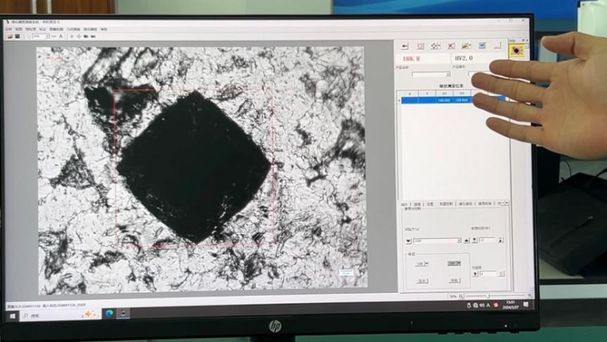Click the left button below the 10X lens selector
The height and width of the screenshot is (342, 607).
423,281
